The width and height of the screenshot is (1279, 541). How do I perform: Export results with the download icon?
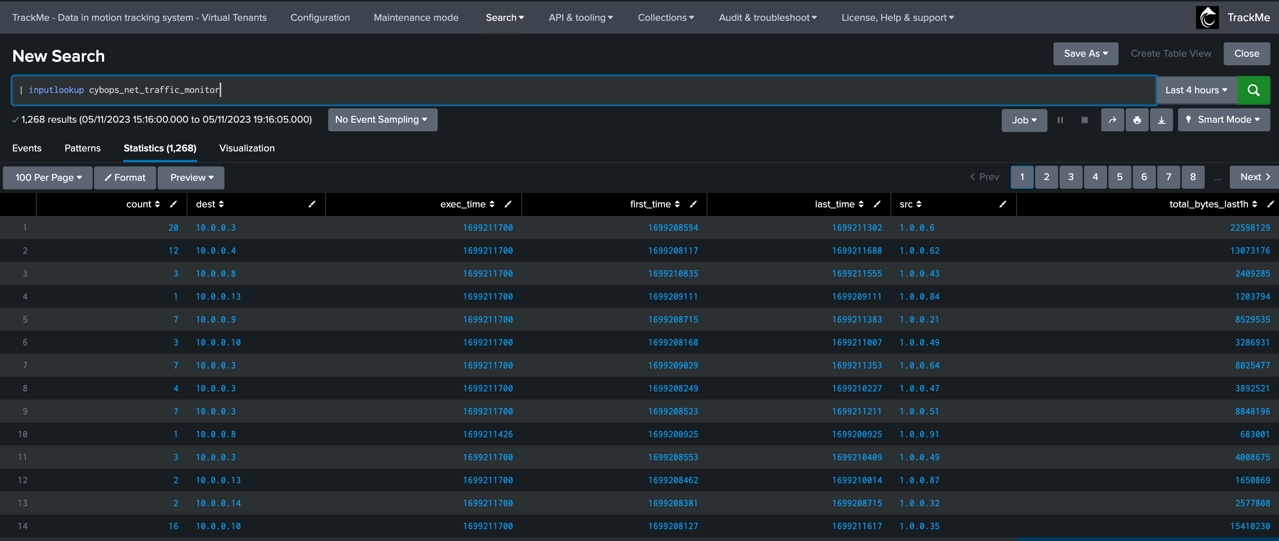1161,120
